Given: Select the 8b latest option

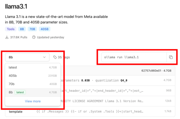Looking at the screenshot, I should (x=33, y=92).
